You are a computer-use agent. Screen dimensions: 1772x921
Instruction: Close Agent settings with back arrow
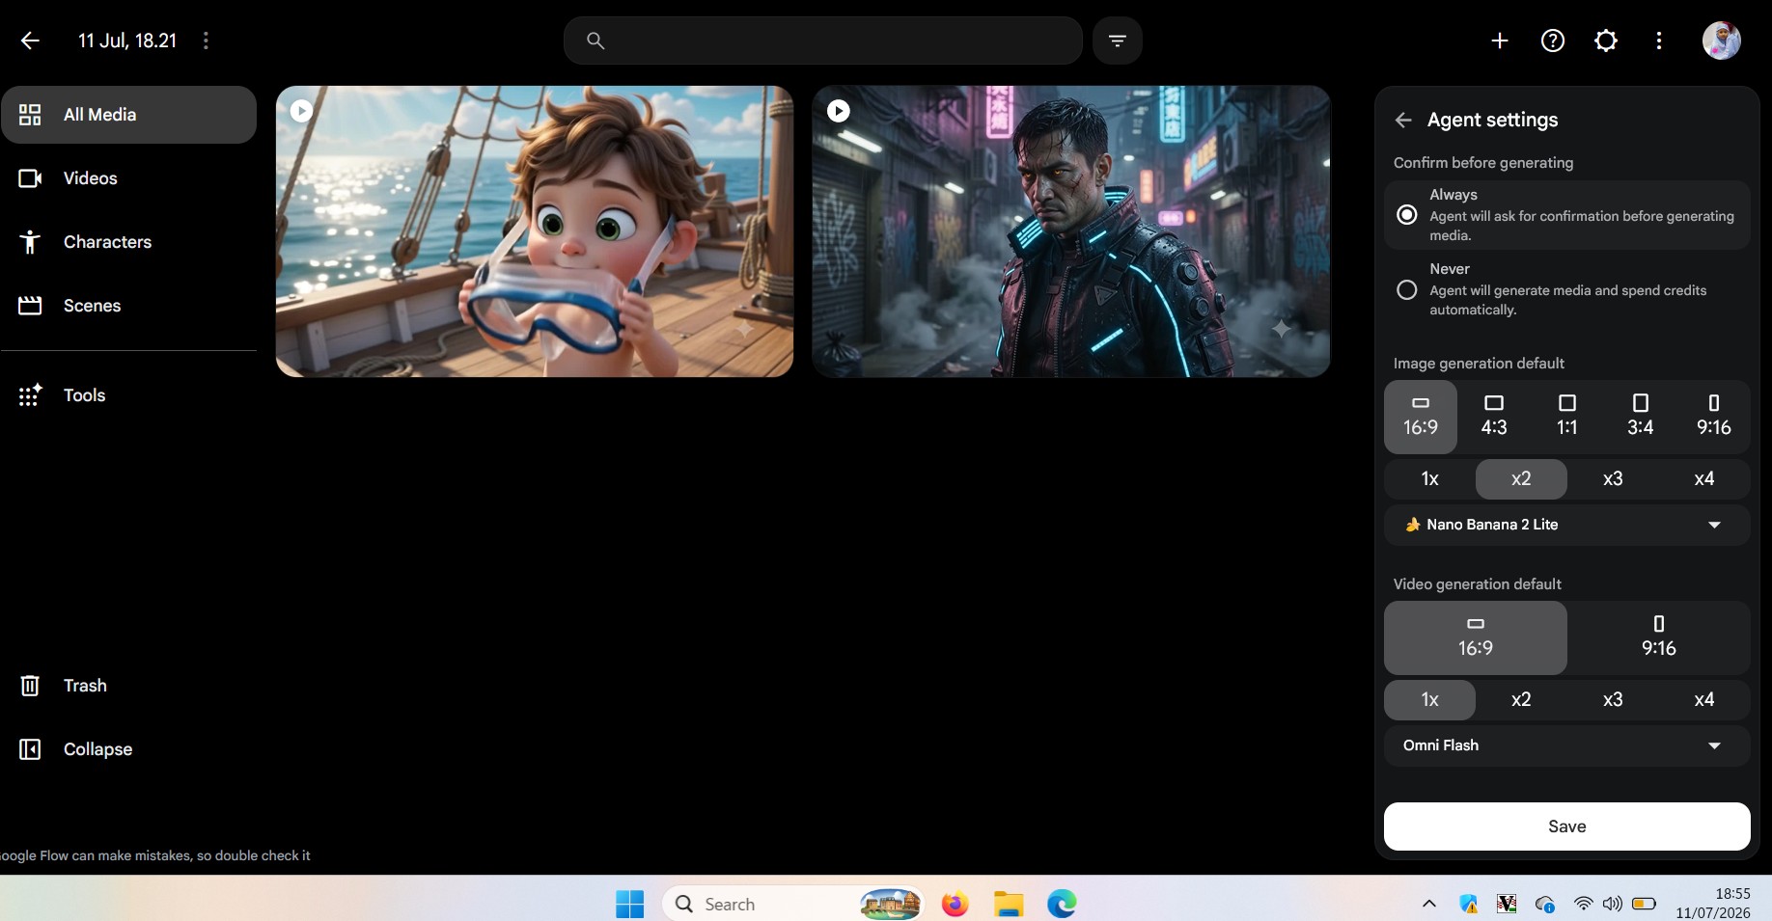click(1403, 120)
